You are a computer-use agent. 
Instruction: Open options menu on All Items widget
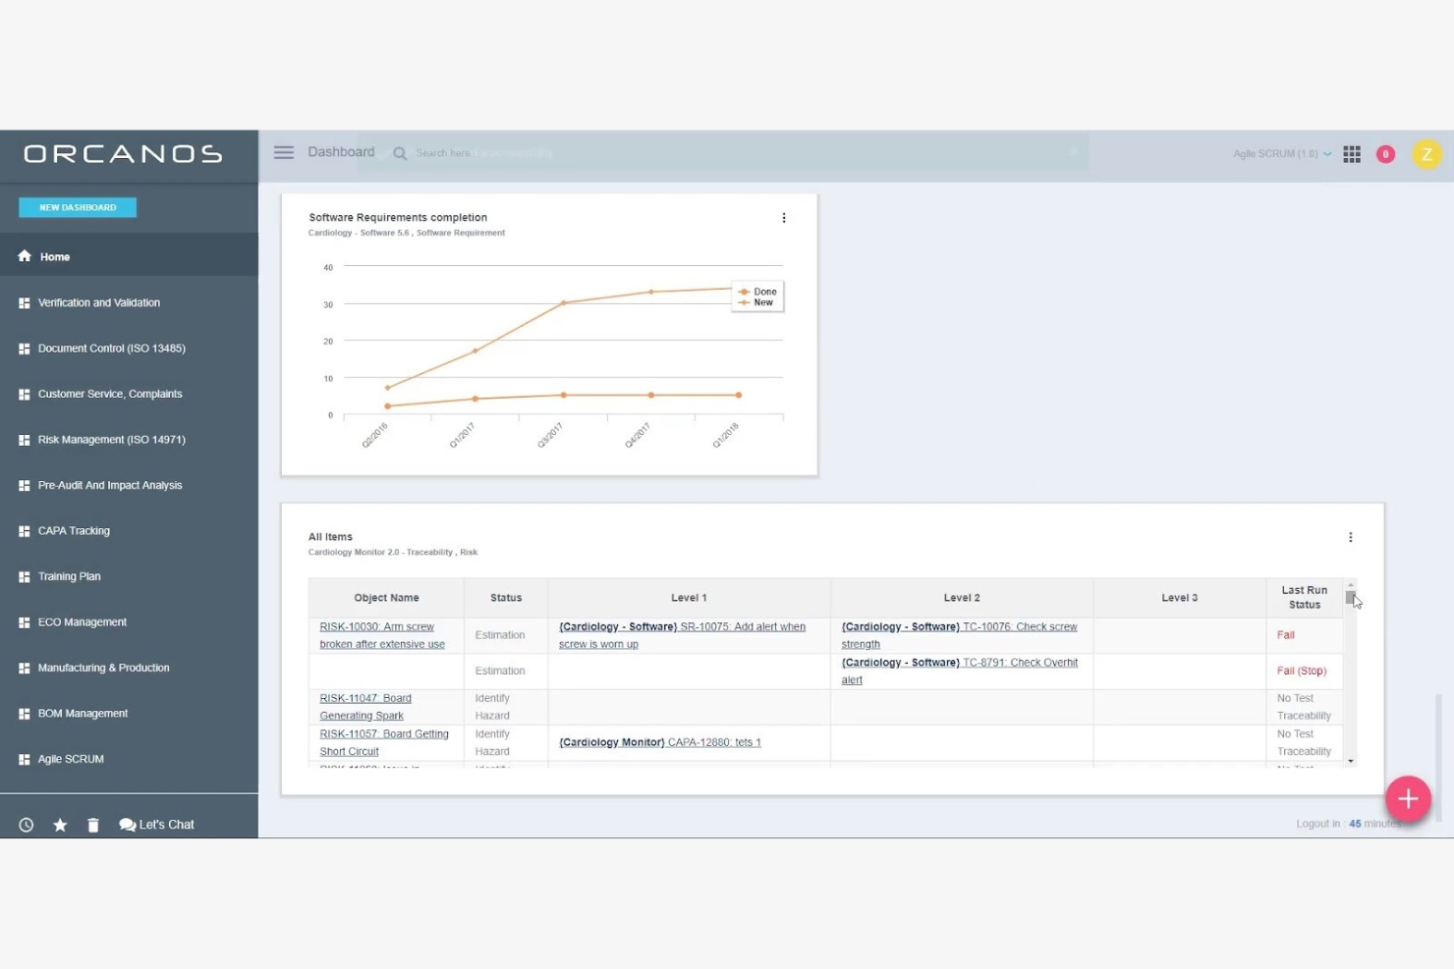click(x=1350, y=537)
